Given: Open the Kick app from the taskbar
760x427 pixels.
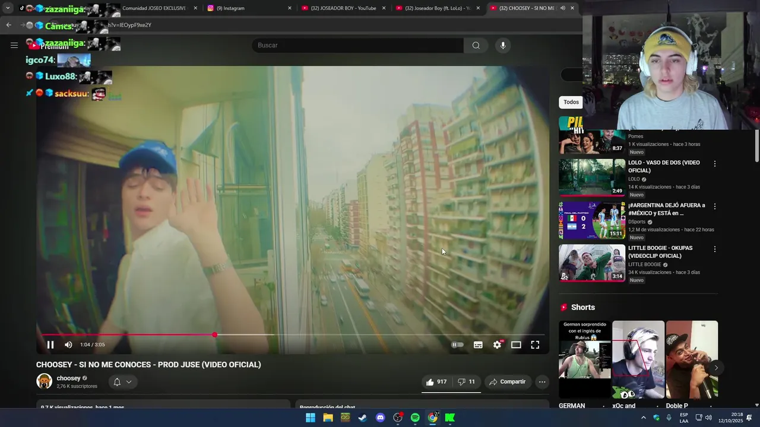Looking at the screenshot, I should tap(450, 418).
